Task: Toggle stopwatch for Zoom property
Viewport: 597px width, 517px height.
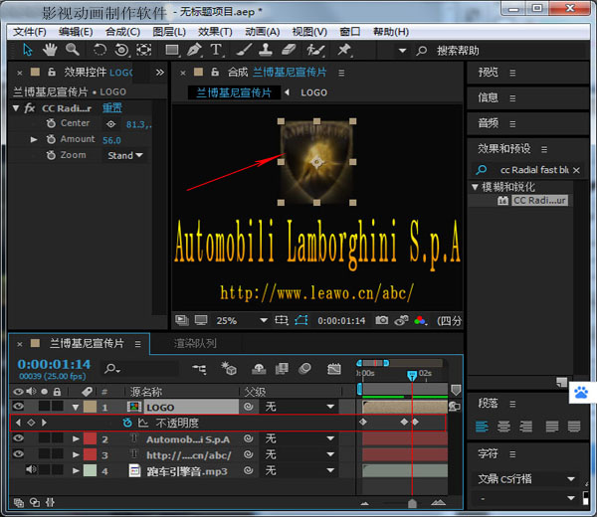Action: click(51, 155)
